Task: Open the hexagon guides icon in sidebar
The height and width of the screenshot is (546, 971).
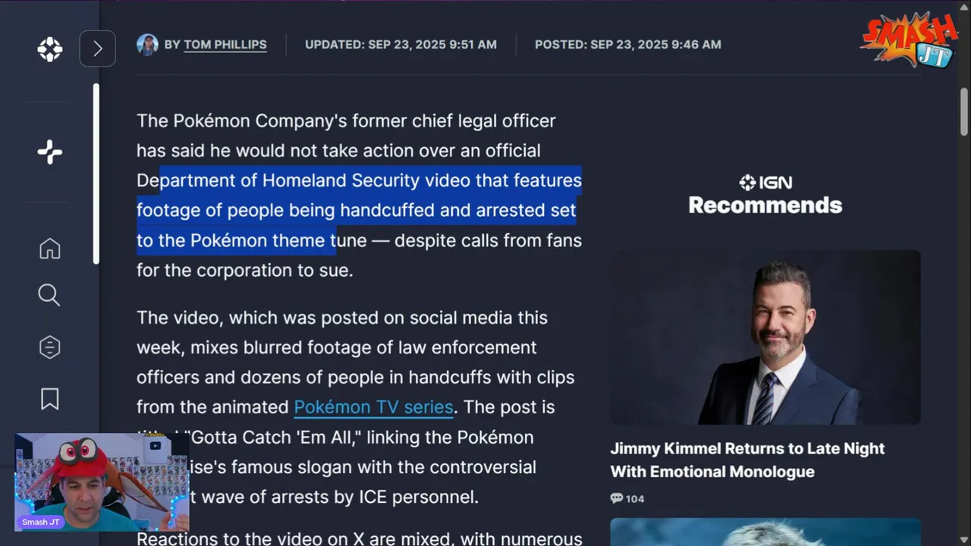Action: pyautogui.click(x=49, y=347)
